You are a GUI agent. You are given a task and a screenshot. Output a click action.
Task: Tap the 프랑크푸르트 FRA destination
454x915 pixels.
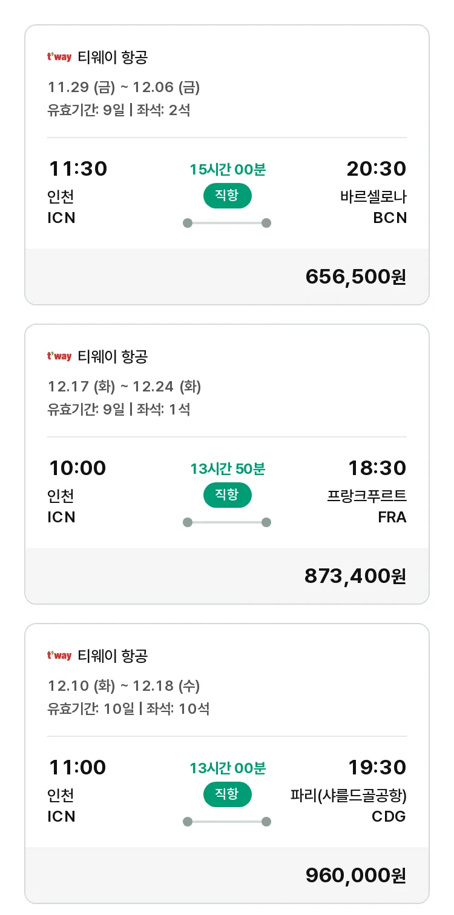tap(367, 506)
